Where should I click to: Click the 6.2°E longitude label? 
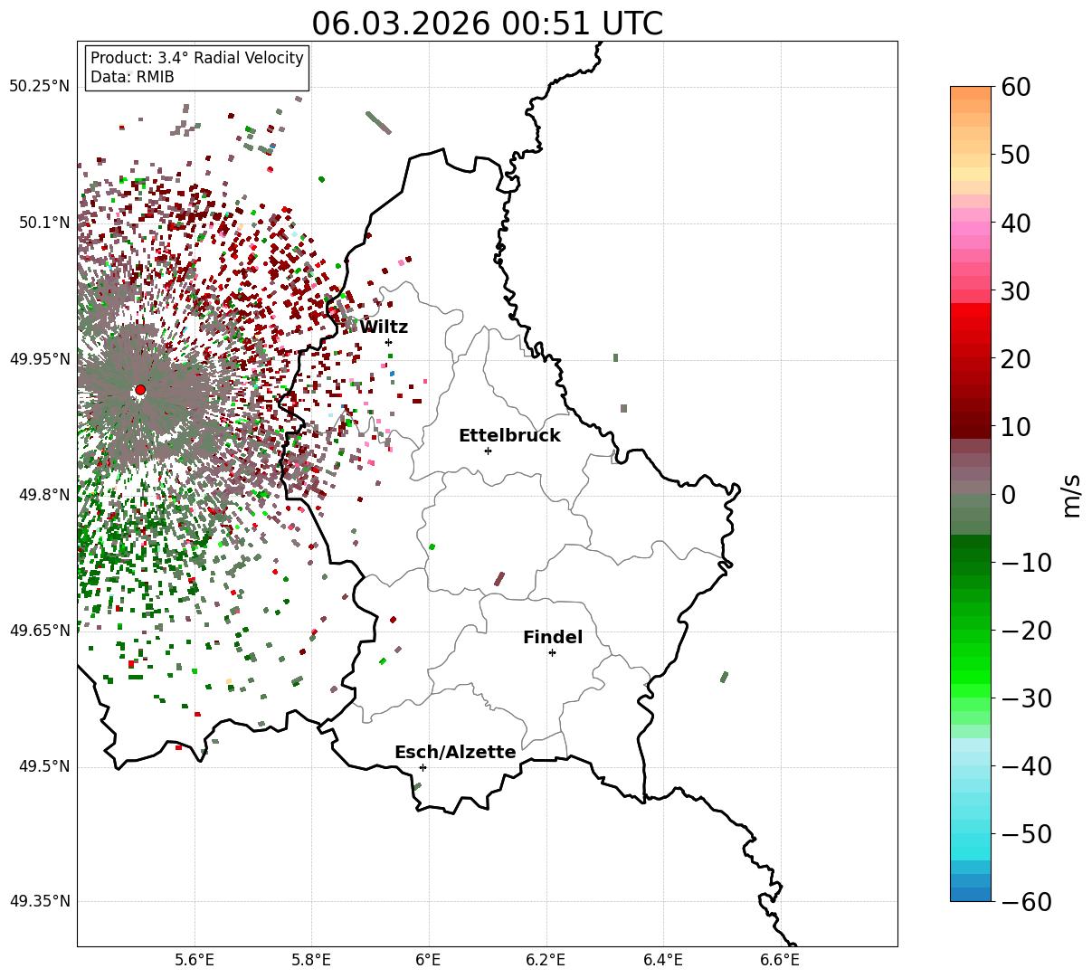(x=546, y=960)
